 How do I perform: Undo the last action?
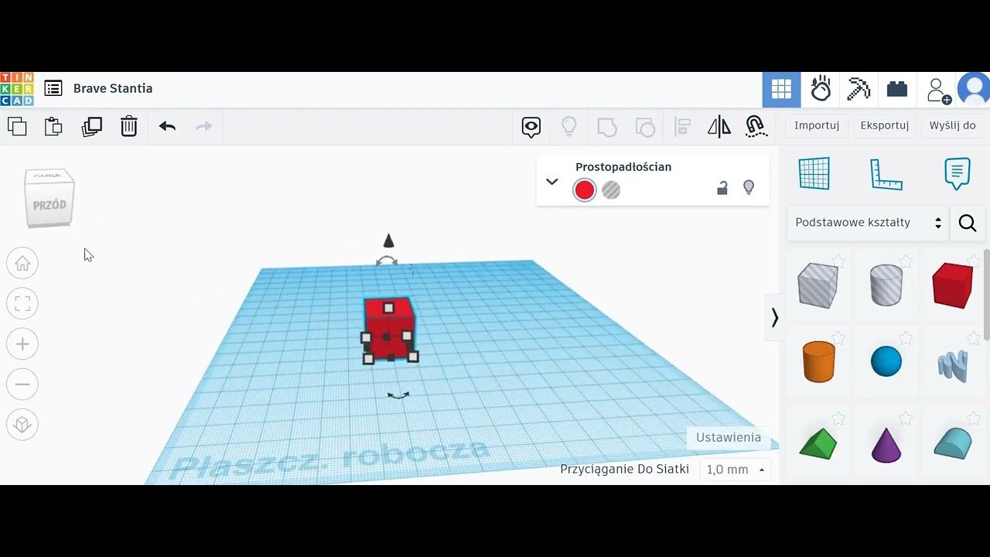(167, 126)
